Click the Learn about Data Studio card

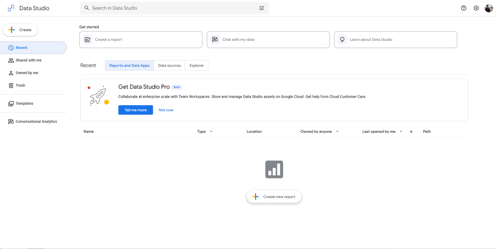click(x=395, y=40)
